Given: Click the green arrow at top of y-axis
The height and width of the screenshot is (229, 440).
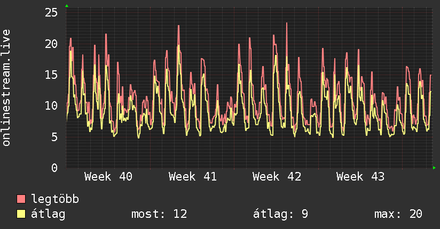Looking at the screenshot, I should pyautogui.click(x=67, y=6).
